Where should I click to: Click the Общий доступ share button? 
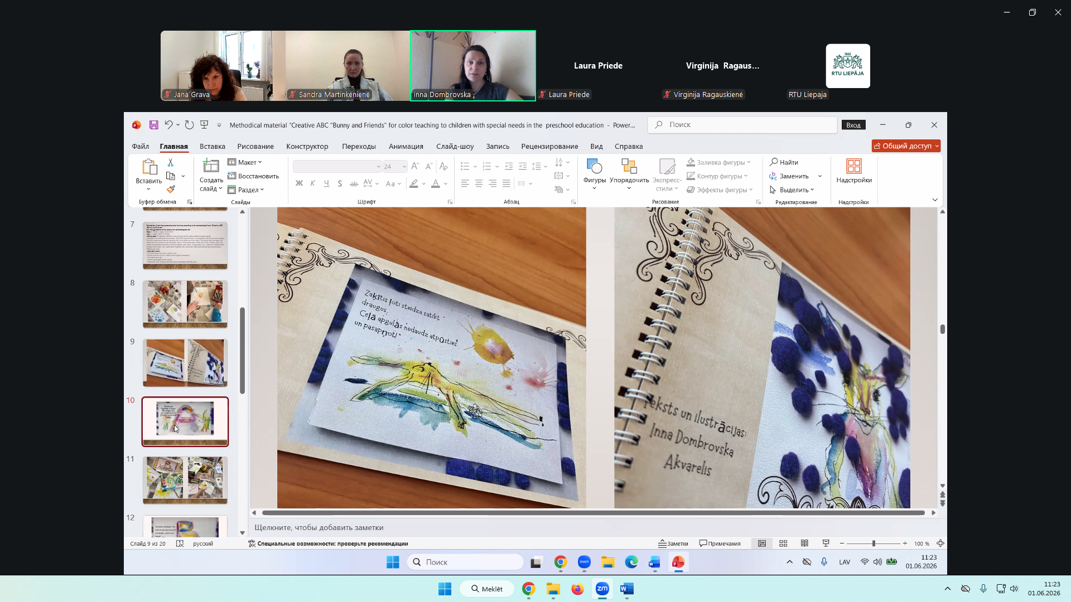tap(906, 146)
